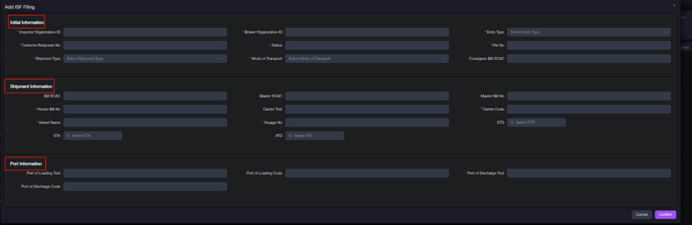Open the ETD date picker

(x=536, y=122)
